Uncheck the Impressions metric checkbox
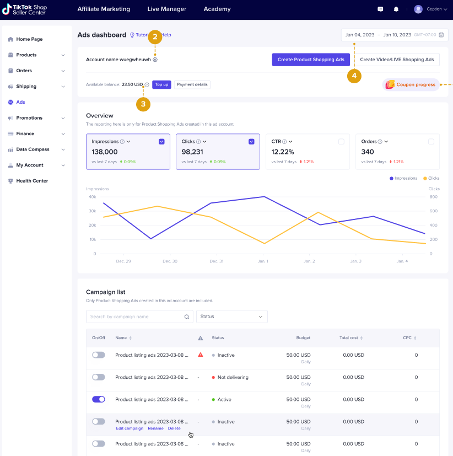The image size is (453, 456). 161,142
